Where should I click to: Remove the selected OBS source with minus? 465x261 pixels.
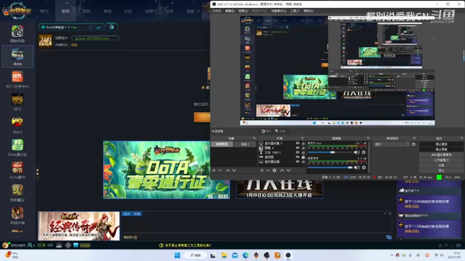point(268,171)
